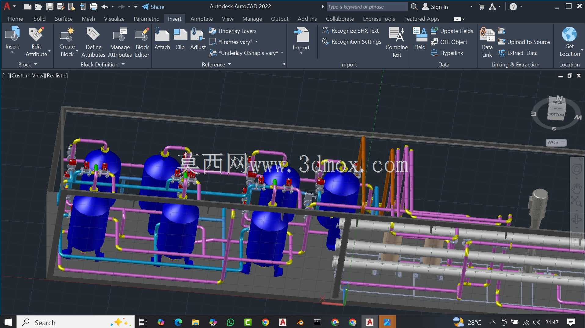Switch to the Home ribbon tab
The width and height of the screenshot is (585, 328).
click(x=16, y=19)
